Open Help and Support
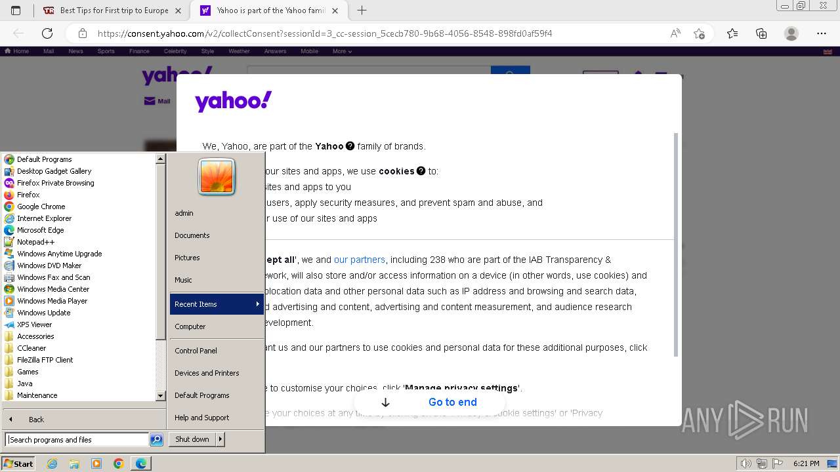Screen dimensions: 840x472 point(217,418)
